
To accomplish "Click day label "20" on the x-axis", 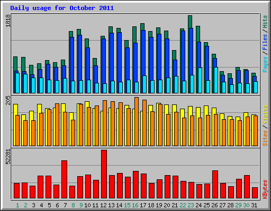I will tap(167, 205).
